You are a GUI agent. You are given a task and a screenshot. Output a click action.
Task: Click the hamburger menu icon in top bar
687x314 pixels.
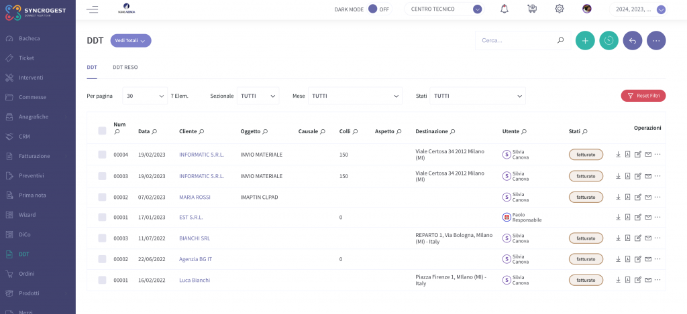[93, 9]
